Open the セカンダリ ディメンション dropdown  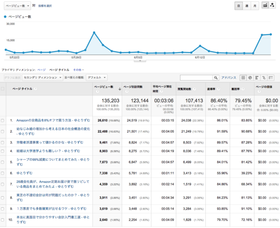(42, 78)
